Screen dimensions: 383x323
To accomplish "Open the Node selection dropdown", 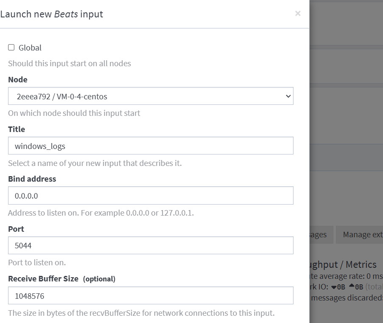I will 151,96.
